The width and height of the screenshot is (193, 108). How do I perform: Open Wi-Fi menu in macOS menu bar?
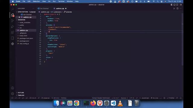[x=153, y=1]
